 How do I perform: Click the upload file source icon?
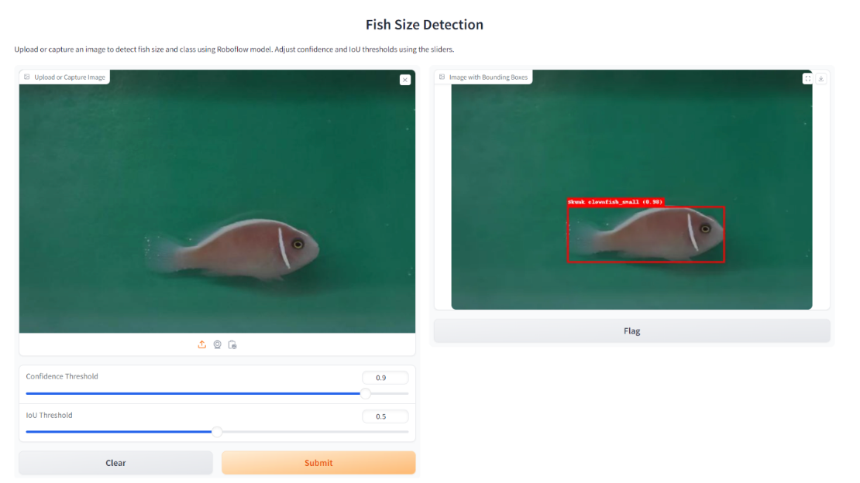pos(202,344)
